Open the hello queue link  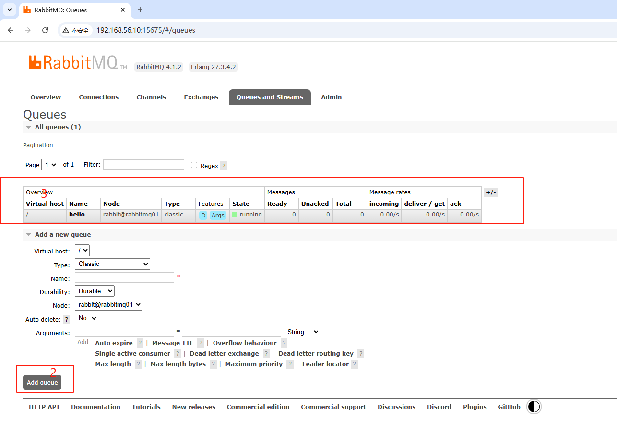click(x=77, y=215)
